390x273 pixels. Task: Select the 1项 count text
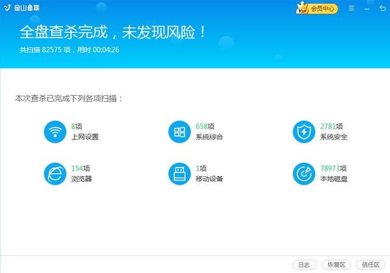coord(201,168)
